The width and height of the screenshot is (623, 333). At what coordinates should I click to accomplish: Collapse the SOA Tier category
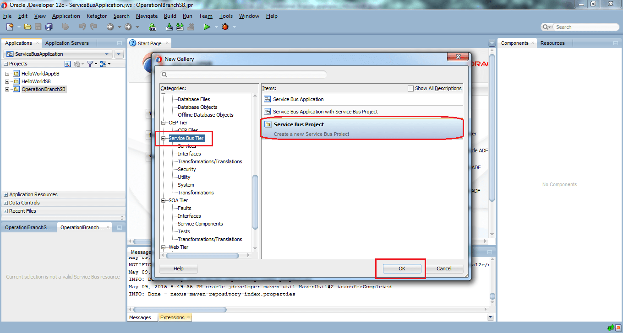(x=163, y=200)
